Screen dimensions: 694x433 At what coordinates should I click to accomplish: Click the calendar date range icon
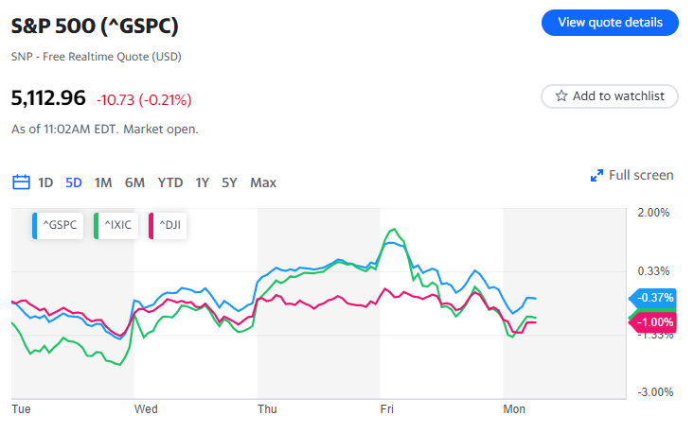pyautogui.click(x=21, y=182)
